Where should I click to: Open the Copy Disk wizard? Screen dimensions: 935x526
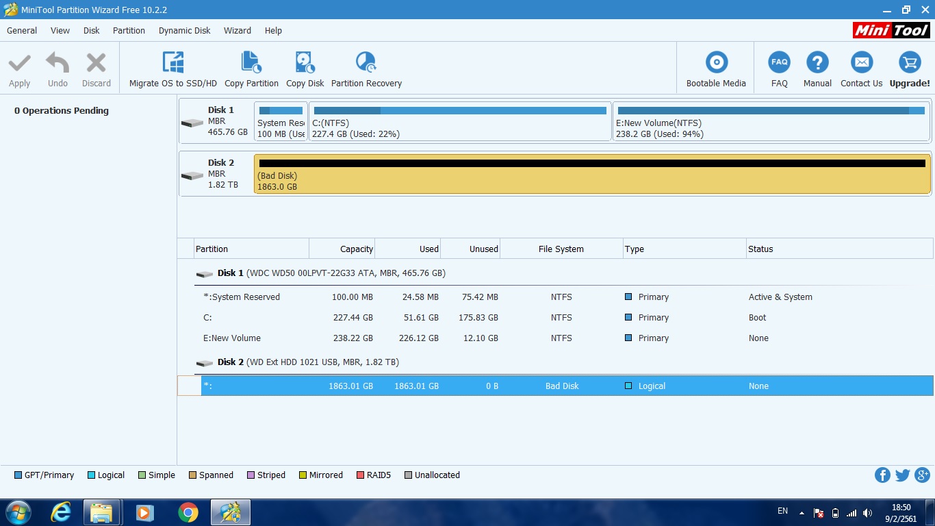[305, 69]
